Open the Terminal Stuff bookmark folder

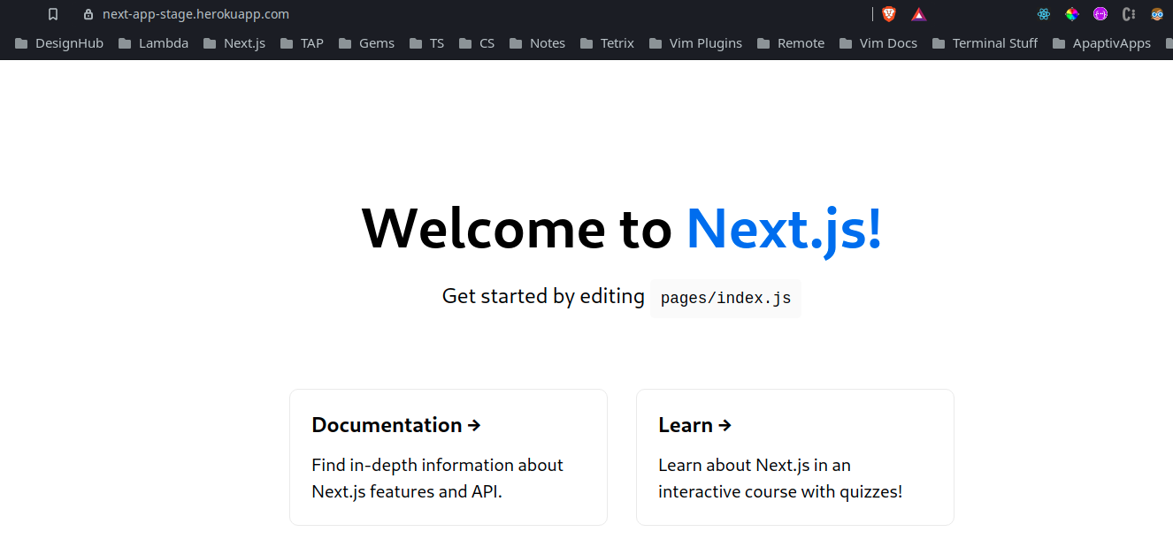pos(985,43)
